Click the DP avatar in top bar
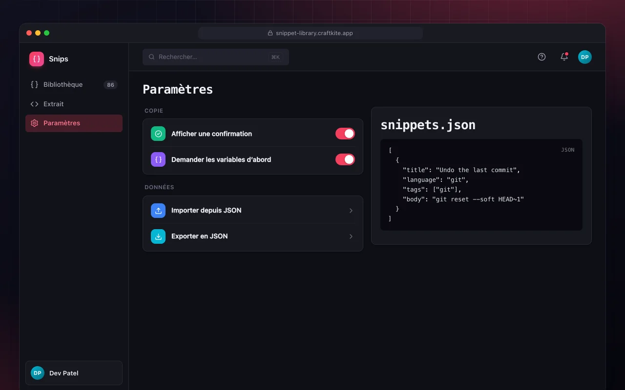Screen dimensions: 625x390 coord(585,57)
